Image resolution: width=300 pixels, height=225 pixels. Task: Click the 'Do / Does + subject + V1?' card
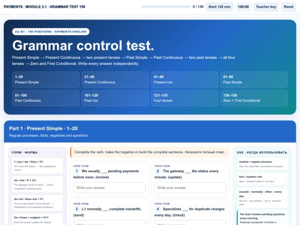tap(37, 219)
